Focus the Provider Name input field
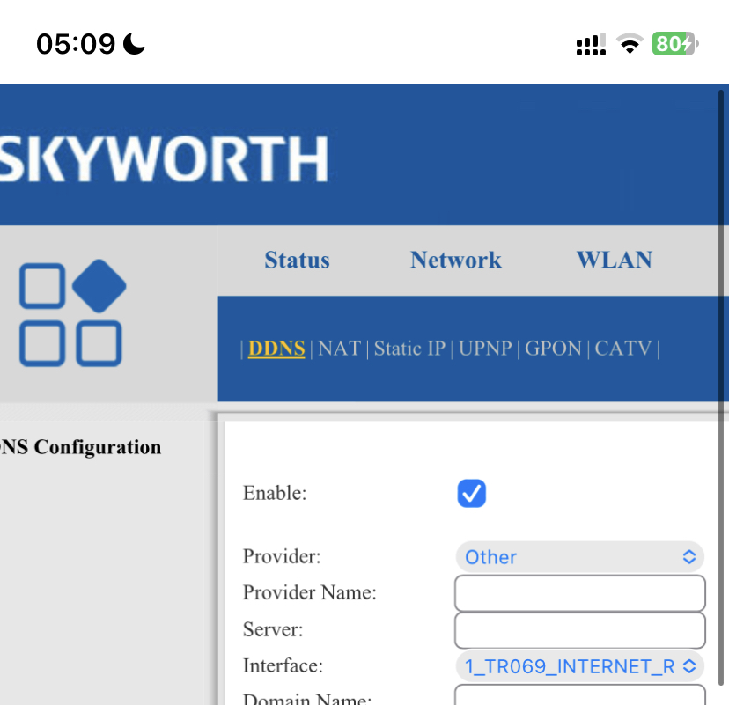This screenshot has height=705, width=729. pos(579,593)
